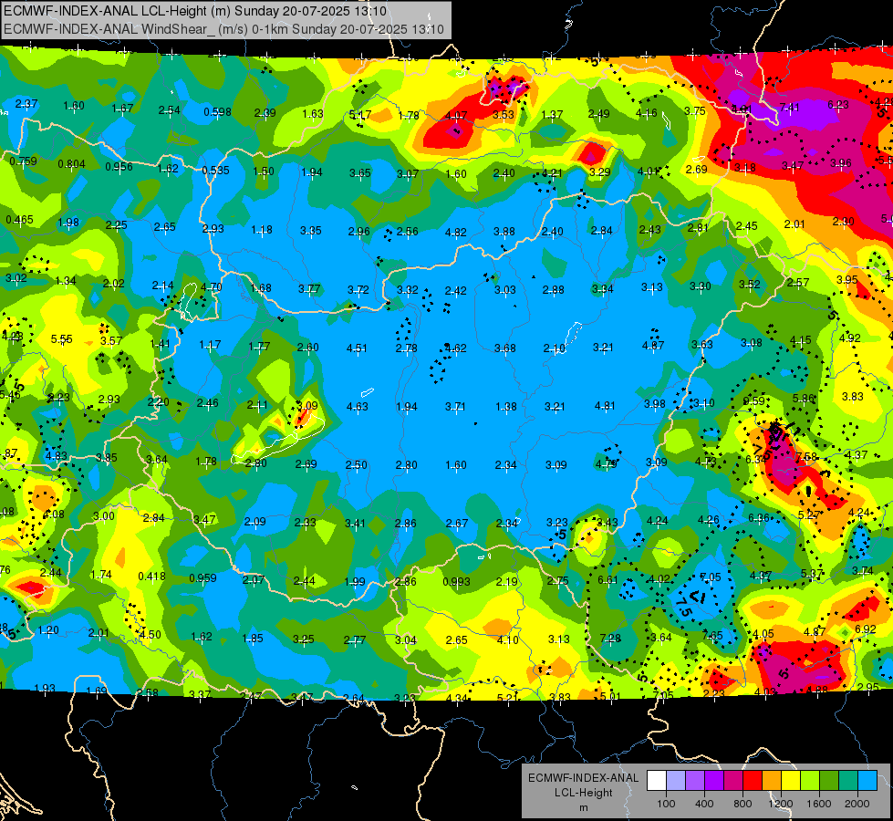Click the wind shear value 0.956
893x821 pixels.
tap(119, 167)
